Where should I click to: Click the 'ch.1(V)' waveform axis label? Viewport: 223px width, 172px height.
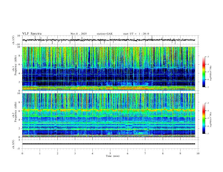pyautogui.click(x=14, y=40)
